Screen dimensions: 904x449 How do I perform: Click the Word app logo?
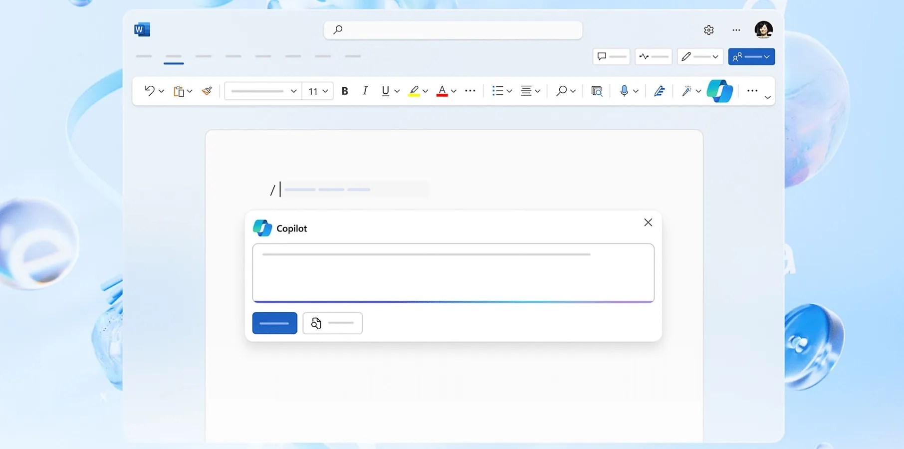pos(142,29)
